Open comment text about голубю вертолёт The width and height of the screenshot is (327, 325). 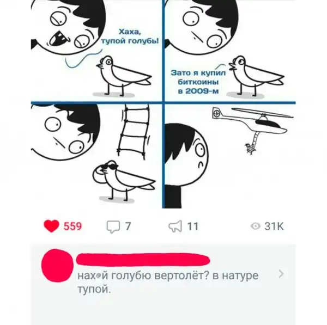click(168, 283)
